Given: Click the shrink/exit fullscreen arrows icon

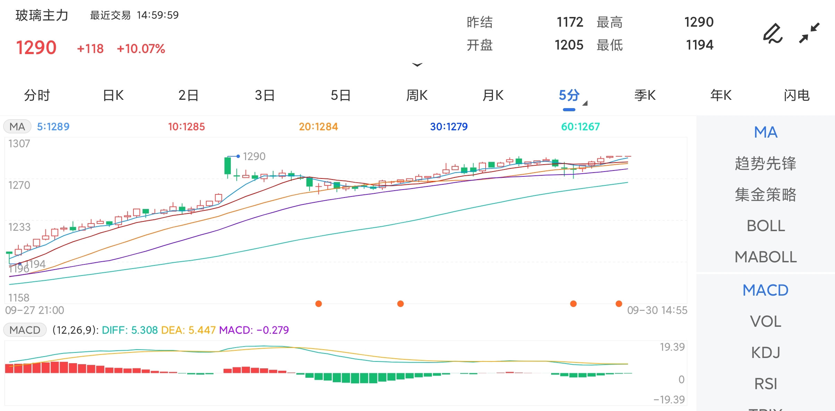Looking at the screenshot, I should (809, 33).
